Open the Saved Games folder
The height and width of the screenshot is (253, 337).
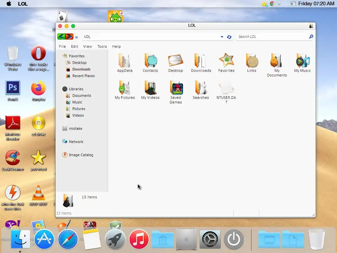[x=176, y=92]
